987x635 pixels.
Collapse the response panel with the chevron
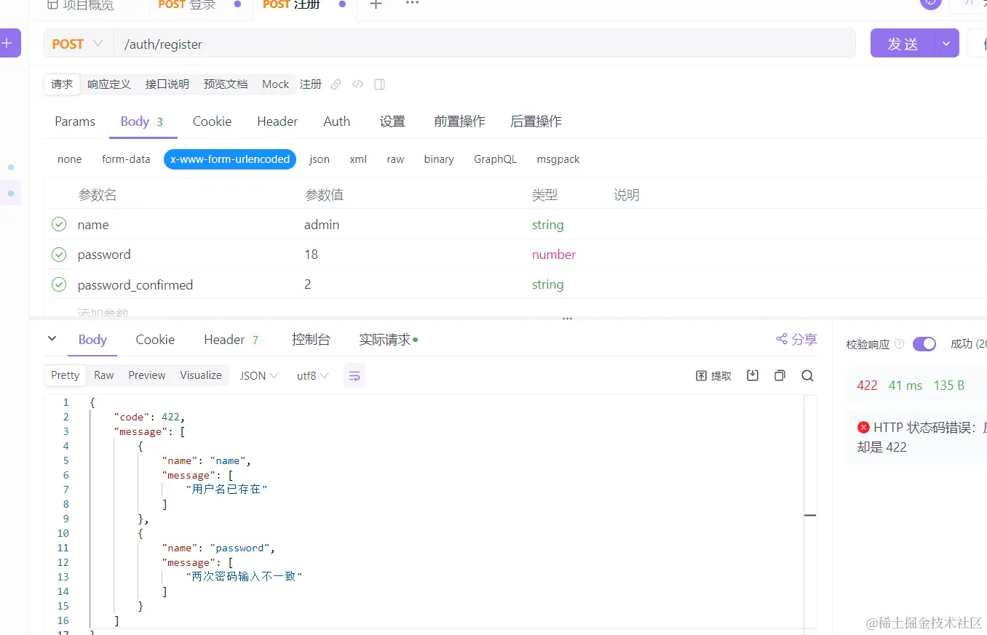pyautogui.click(x=52, y=339)
